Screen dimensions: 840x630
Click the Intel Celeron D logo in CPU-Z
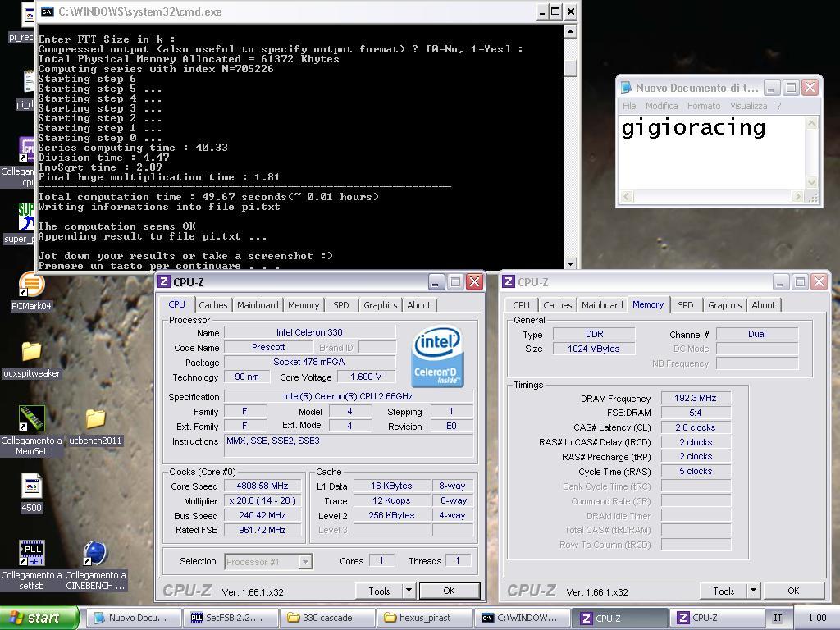(437, 356)
